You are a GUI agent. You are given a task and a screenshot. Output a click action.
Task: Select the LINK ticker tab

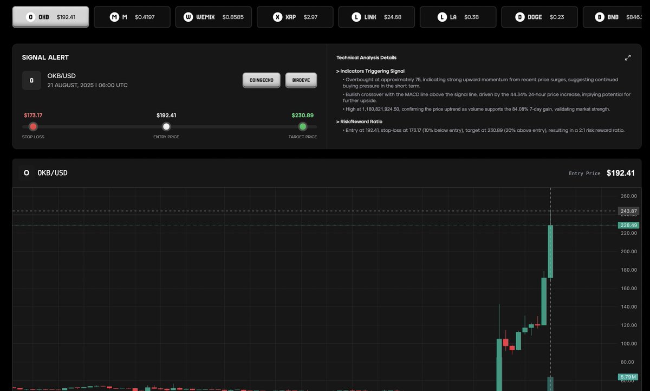376,17
